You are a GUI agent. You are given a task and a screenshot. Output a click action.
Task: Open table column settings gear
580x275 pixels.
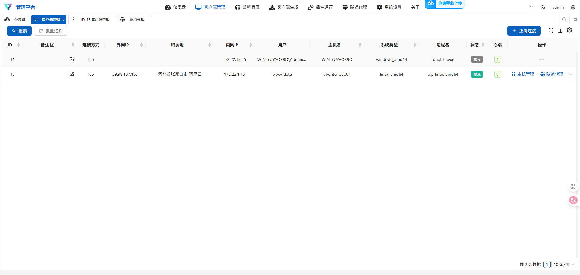569,30
